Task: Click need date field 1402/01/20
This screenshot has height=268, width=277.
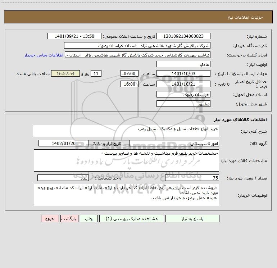Action: coord(64,143)
